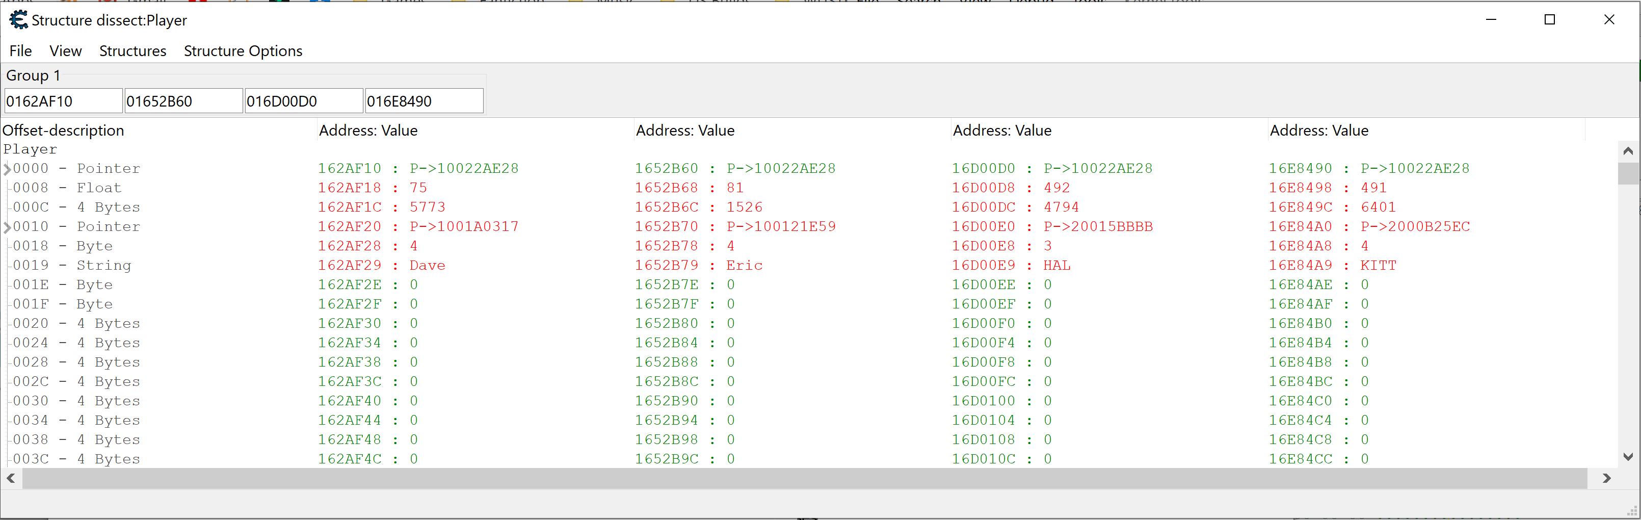Expand the 0000 Pointer tree node
This screenshot has width=1641, height=520.
click(x=7, y=169)
